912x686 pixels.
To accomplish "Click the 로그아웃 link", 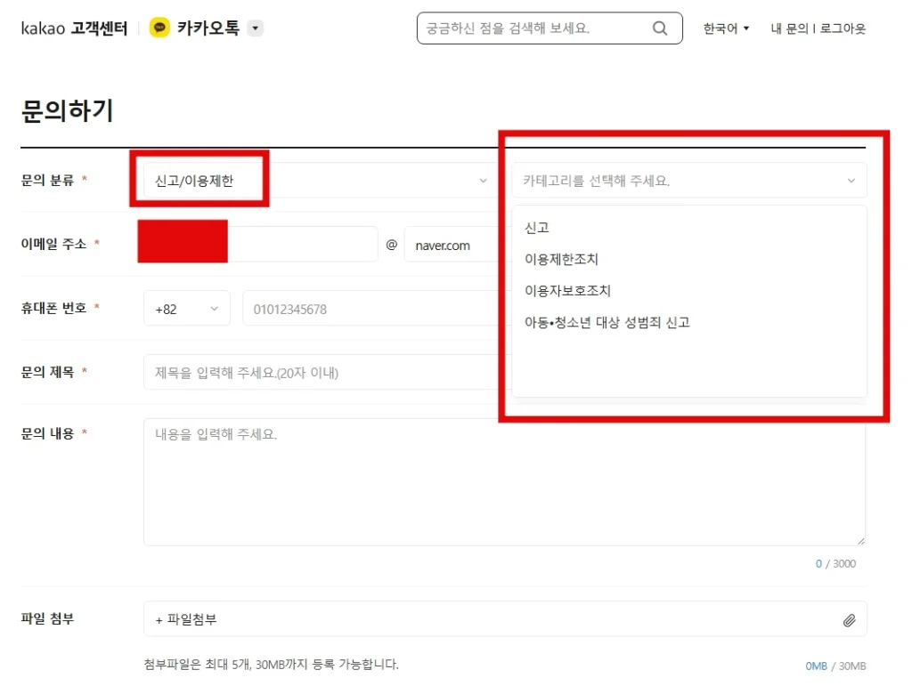I will 843,28.
